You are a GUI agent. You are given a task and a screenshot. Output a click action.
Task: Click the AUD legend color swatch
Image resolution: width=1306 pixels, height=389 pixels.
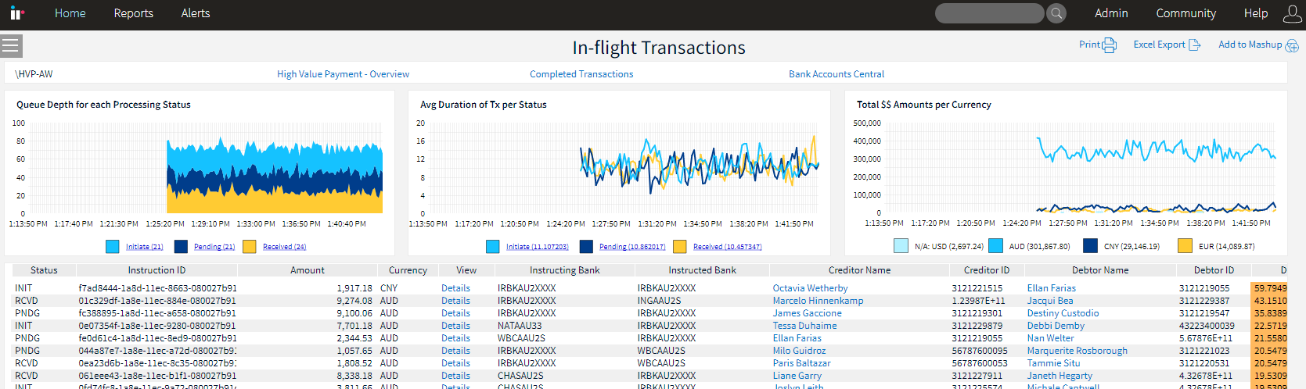[995, 246]
